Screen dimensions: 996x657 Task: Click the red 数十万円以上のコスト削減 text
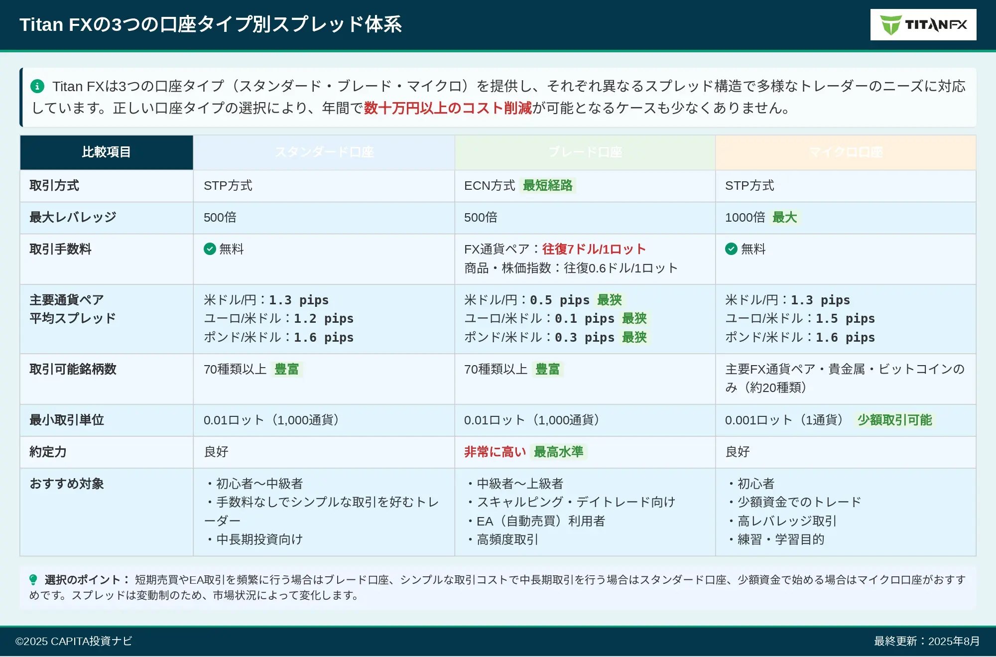point(448,108)
